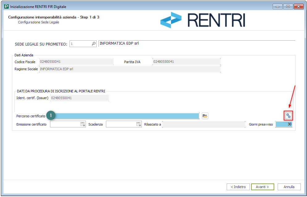Click the green number 1 step badge
Image resolution: width=307 pixels, height=197 pixels.
(51, 116)
